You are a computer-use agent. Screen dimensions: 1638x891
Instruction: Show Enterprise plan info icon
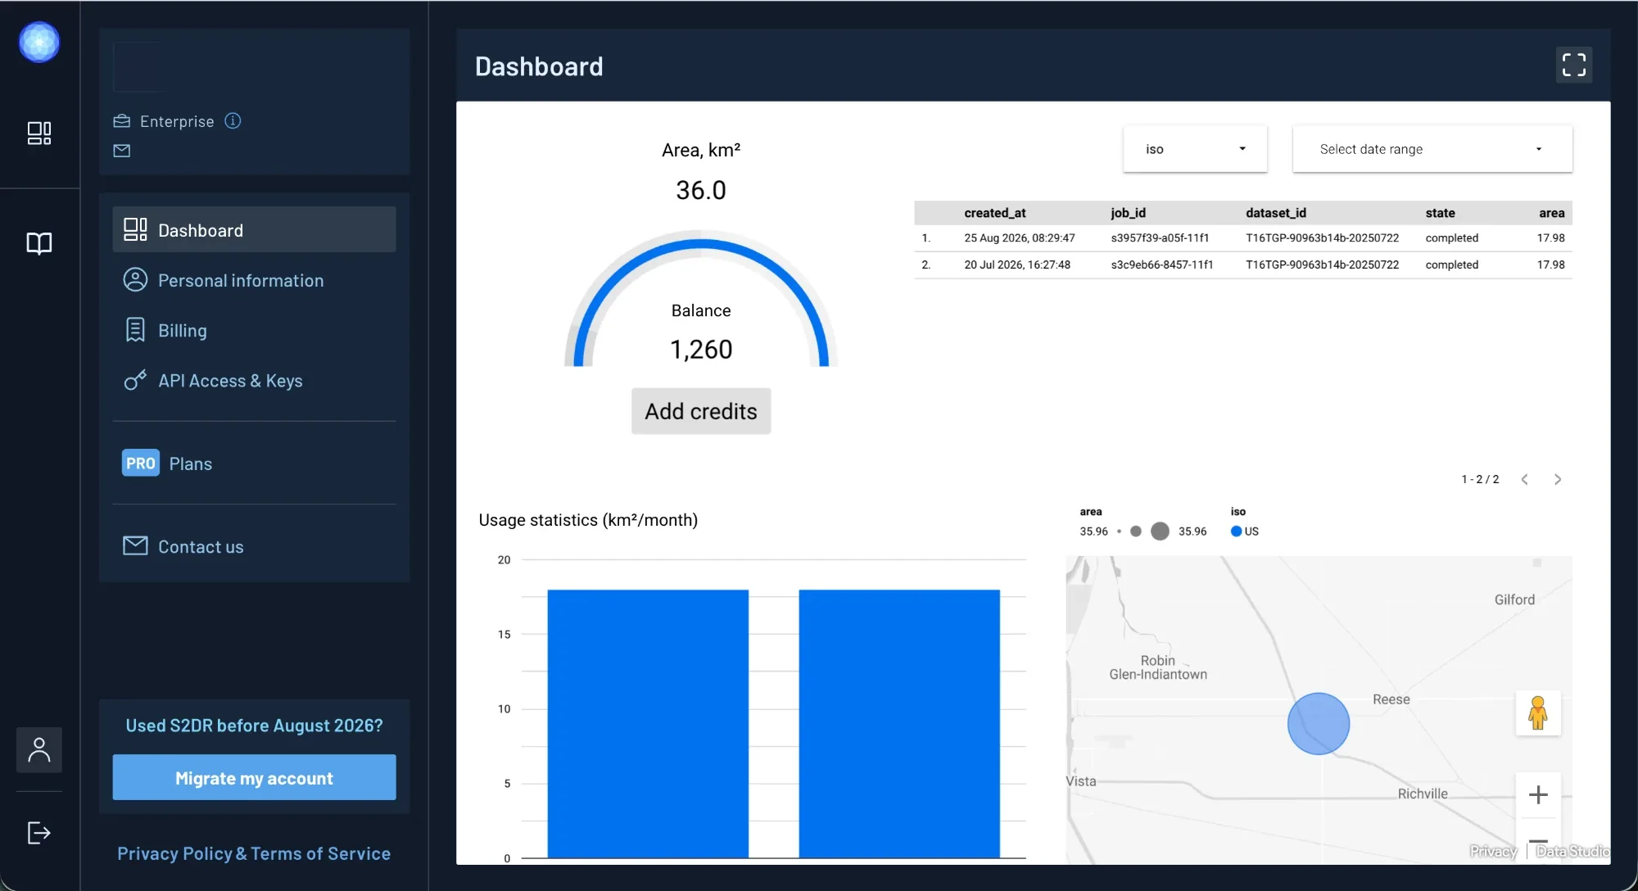[x=233, y=121]
